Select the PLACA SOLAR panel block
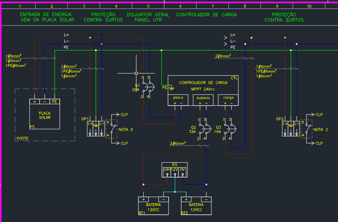The width and height of the screenshot is (338, 222). [x=44, y=114]
